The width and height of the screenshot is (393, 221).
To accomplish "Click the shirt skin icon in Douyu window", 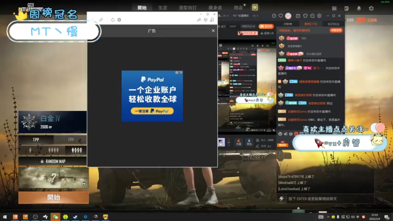I will (305, 16).
